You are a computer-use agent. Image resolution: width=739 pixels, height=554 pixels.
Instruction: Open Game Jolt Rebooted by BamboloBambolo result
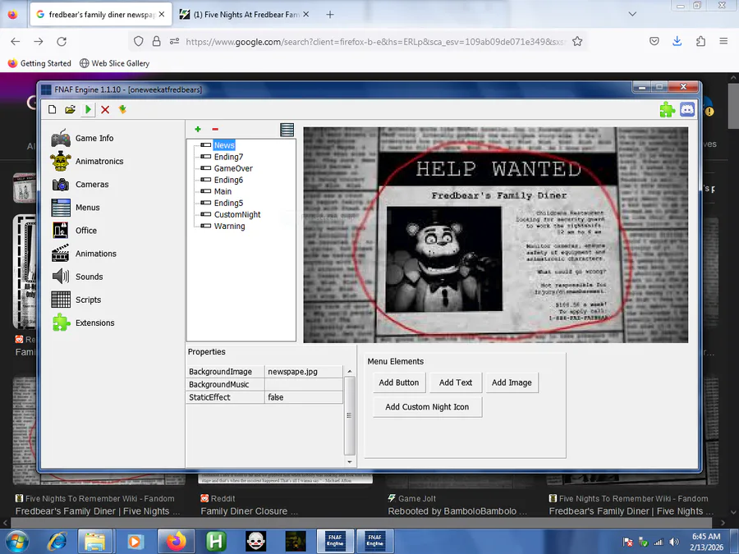[x=457, y=511]
